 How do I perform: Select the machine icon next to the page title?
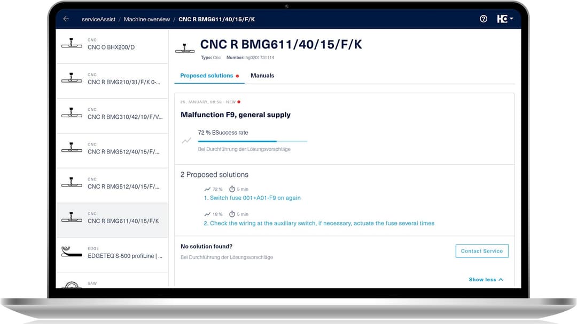pos(185,48)
